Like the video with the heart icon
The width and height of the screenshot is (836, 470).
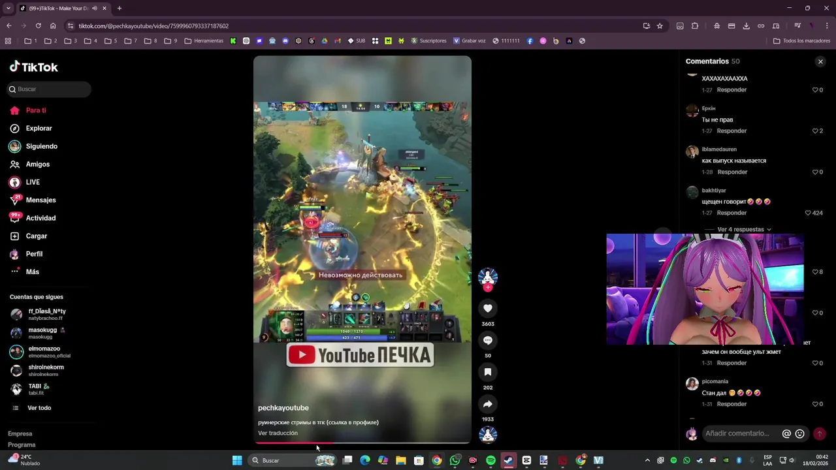(x=488, y=308)
